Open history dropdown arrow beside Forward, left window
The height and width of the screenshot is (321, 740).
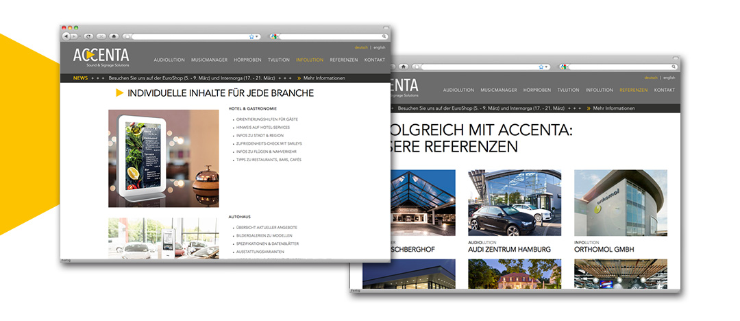point(79,36)
